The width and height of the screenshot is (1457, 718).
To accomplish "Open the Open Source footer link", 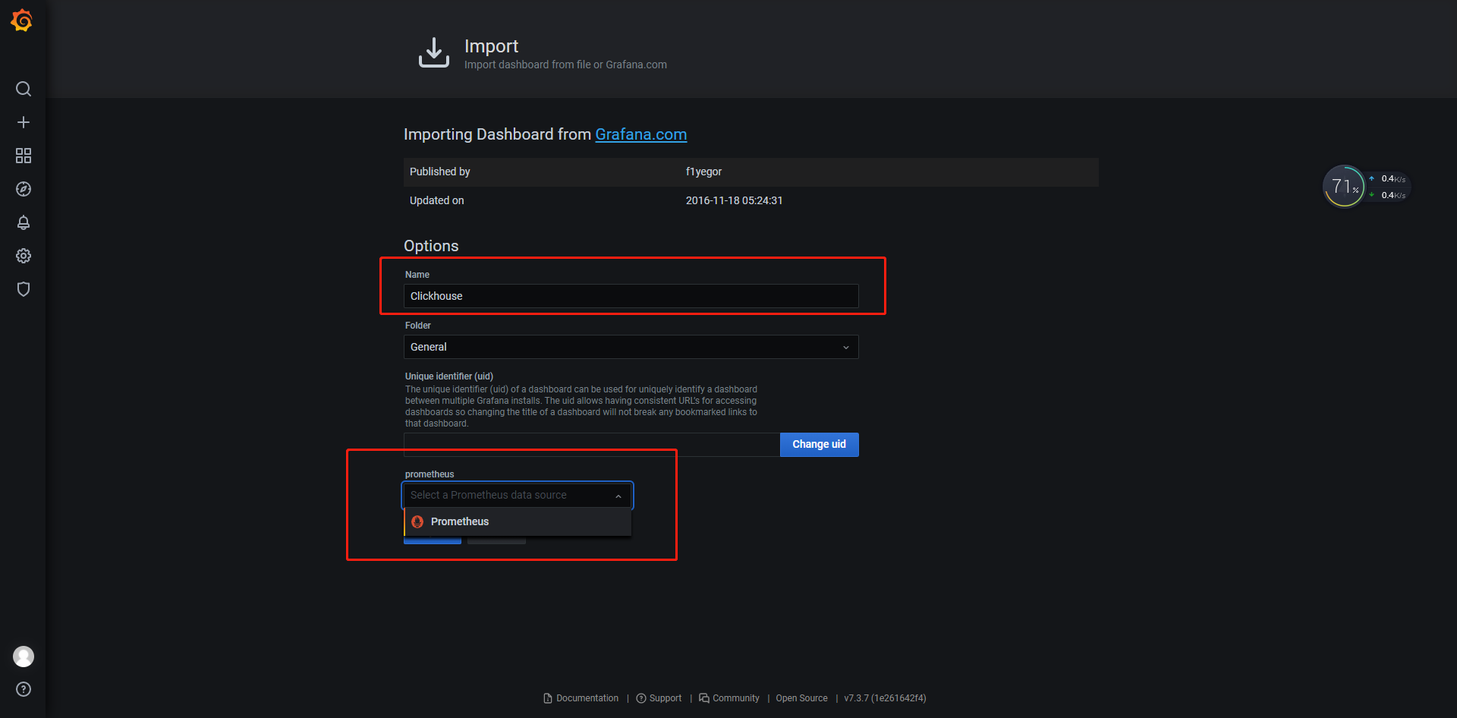I will [x=801, y=698].
